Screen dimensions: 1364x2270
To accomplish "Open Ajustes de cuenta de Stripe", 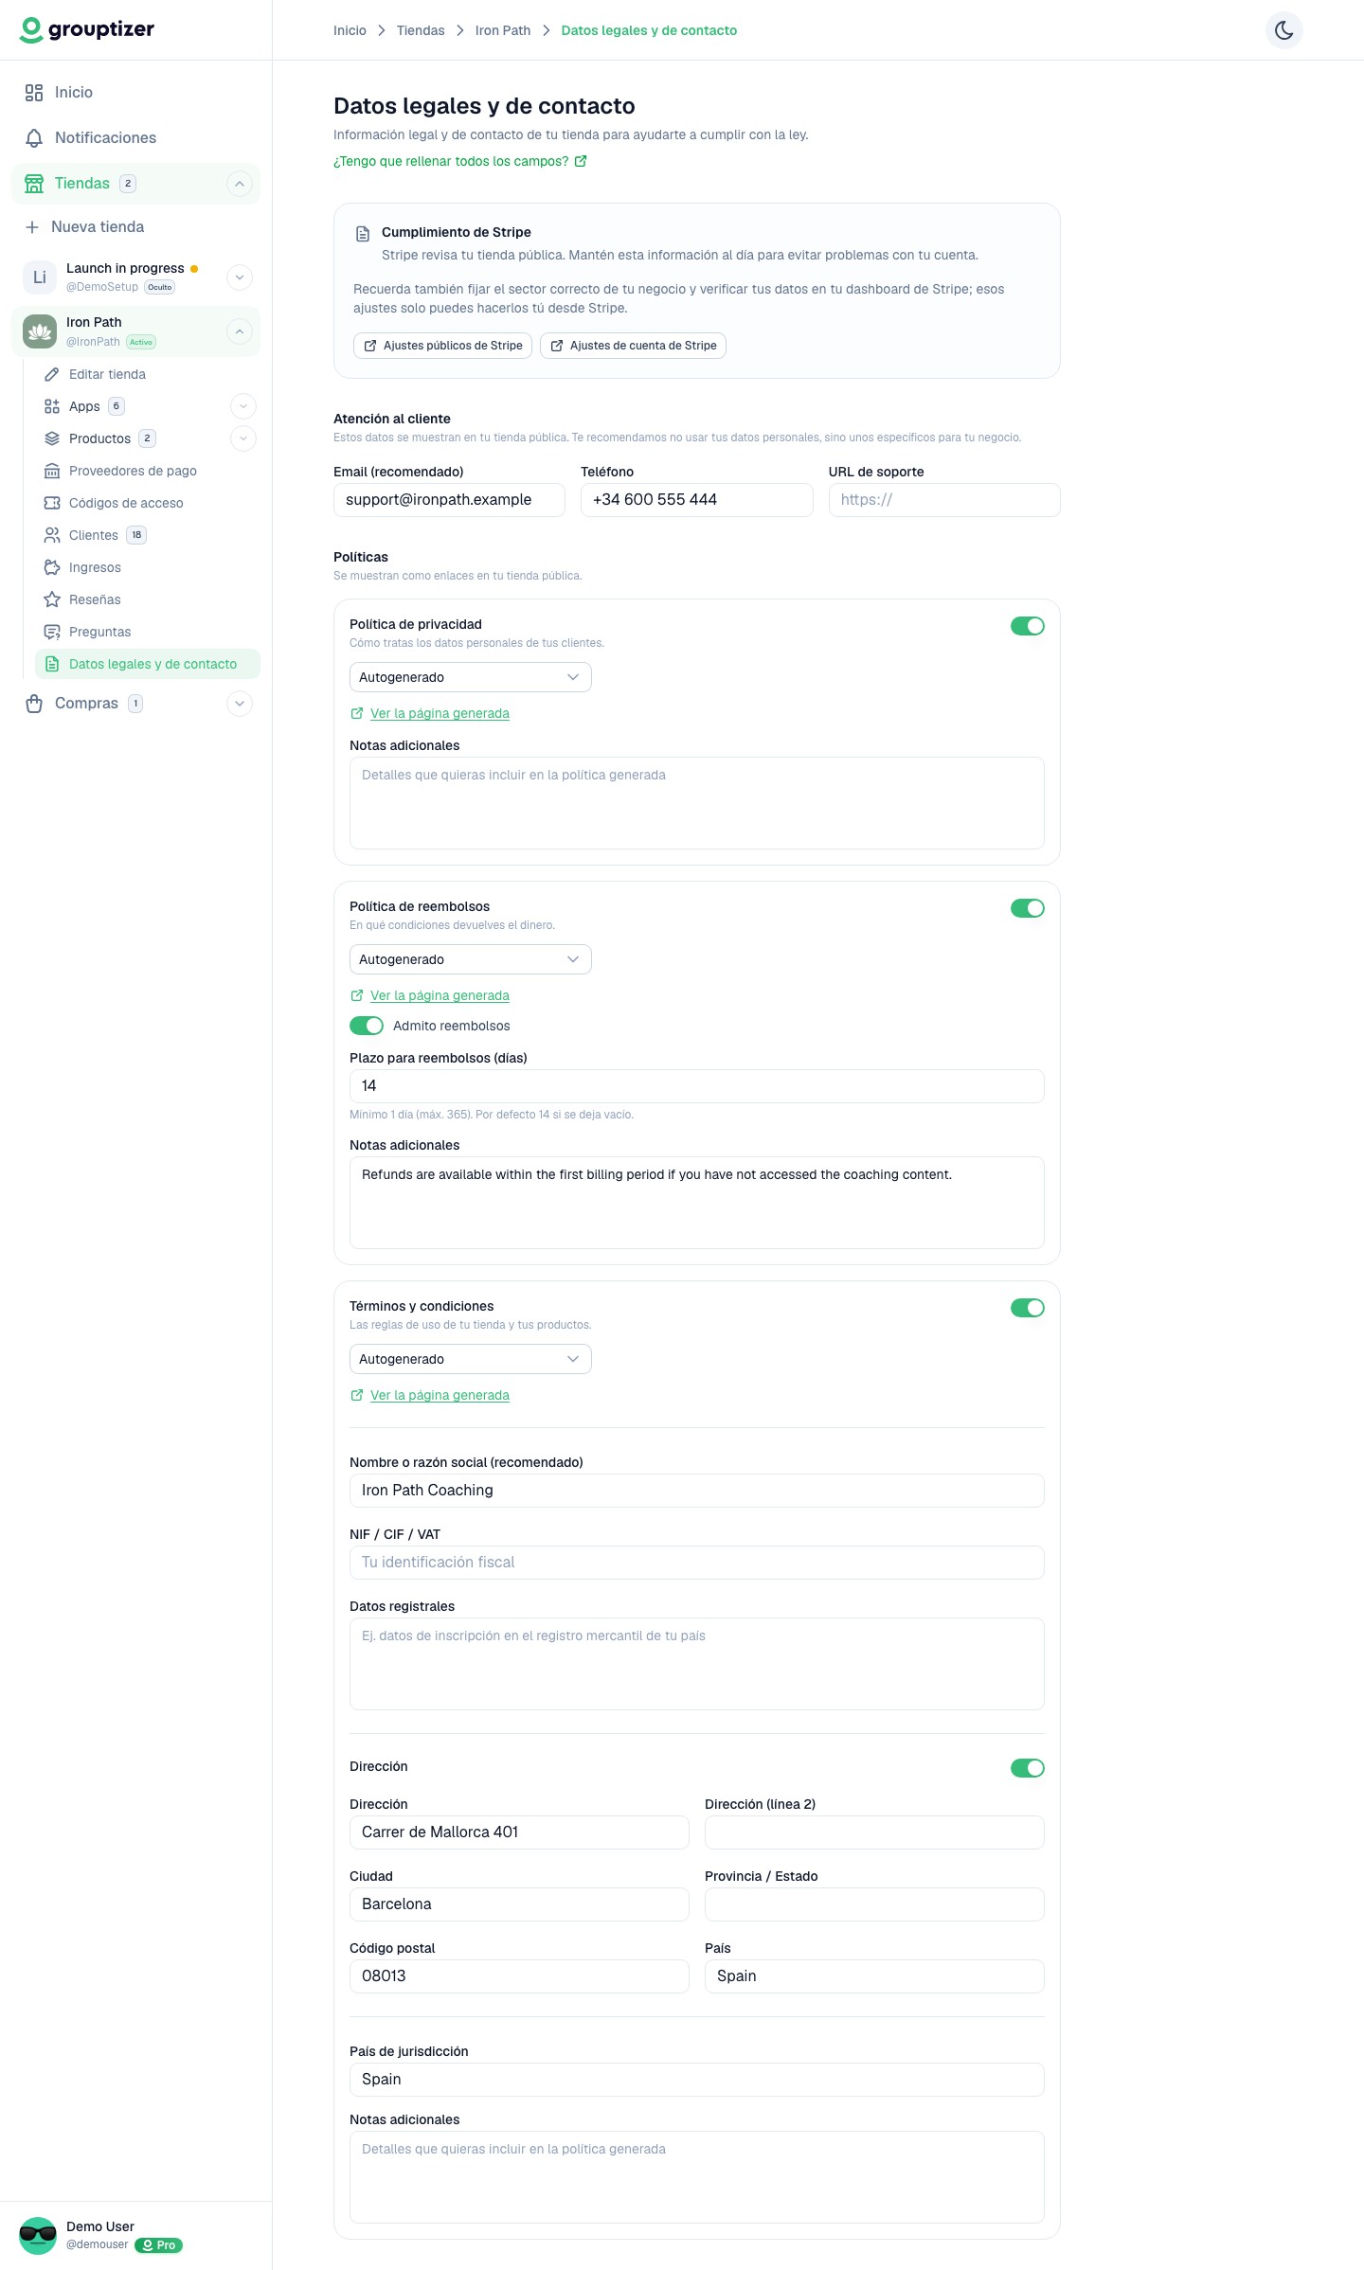I will [633, 346].
